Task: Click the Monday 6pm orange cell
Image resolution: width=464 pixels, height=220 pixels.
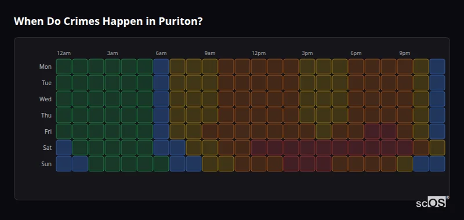Action: tap(356, 67)
